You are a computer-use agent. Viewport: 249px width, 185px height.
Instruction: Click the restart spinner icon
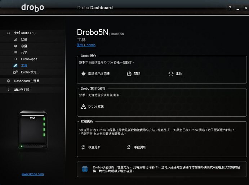171,74
